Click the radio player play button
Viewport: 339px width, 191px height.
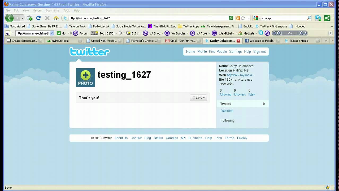[279, 33]
